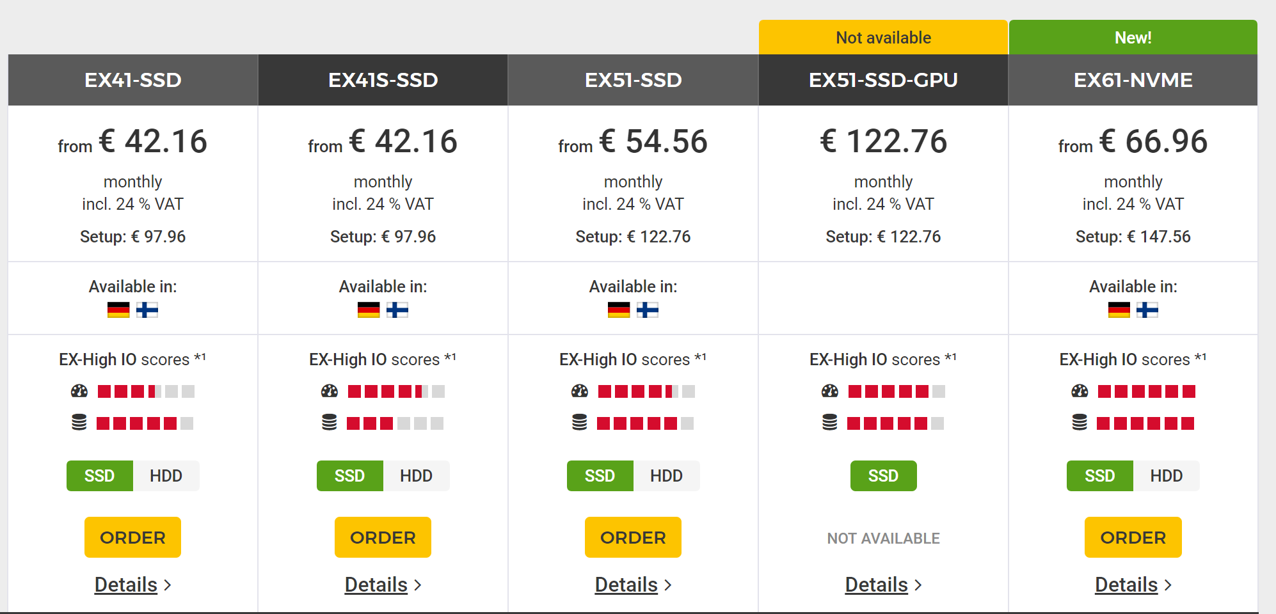This screenshot has height=614, width=1276.
Task: Click the German flag under EX51-SSD
Action: pos(619,310)
